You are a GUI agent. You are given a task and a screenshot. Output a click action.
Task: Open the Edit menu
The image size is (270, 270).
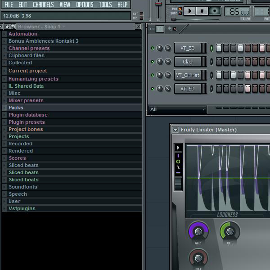pos(23,4)
